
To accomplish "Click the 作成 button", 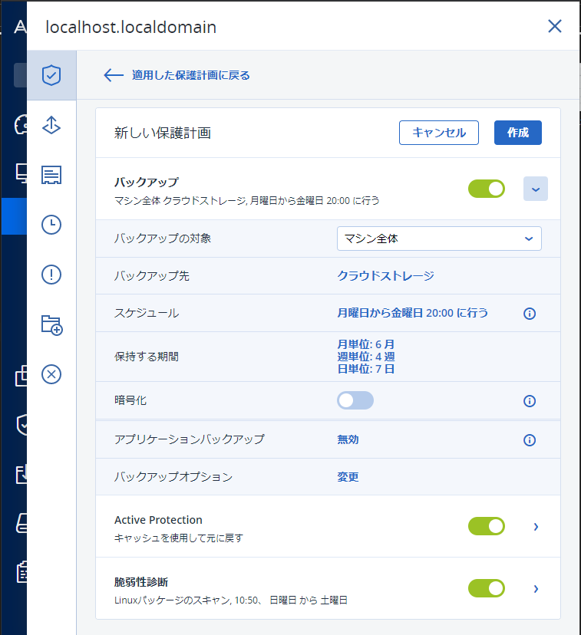I will pyautogui.click(x=517, y=133).
